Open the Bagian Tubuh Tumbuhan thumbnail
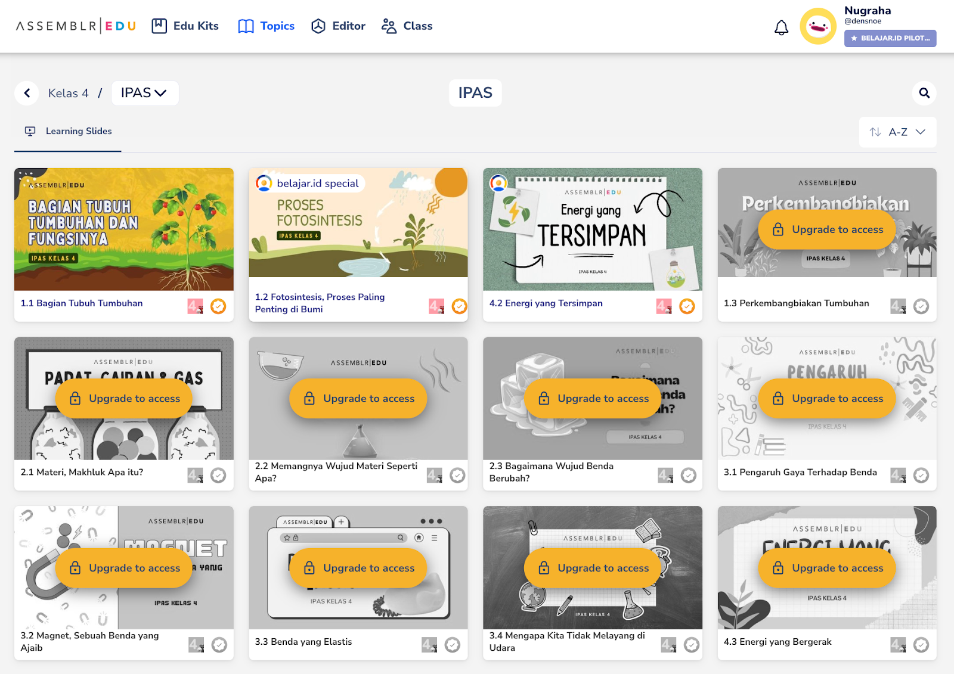Viewport: 954px width, 674px height. pyautogui.click(x=124, y=229)
